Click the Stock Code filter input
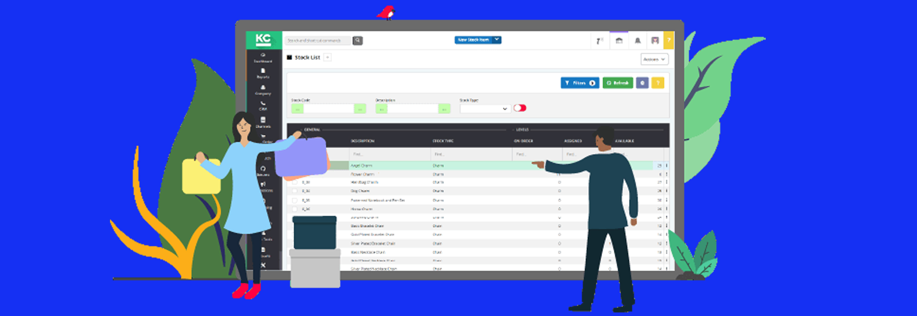The height and width of the screenshot is (316, 917). tap(329, 109)
